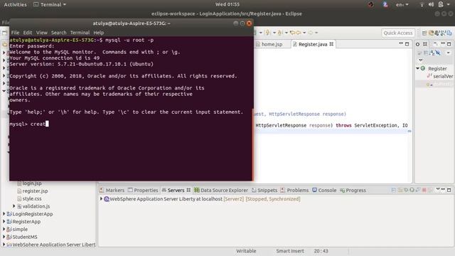Open the Edit menu in Terminal

28,33
